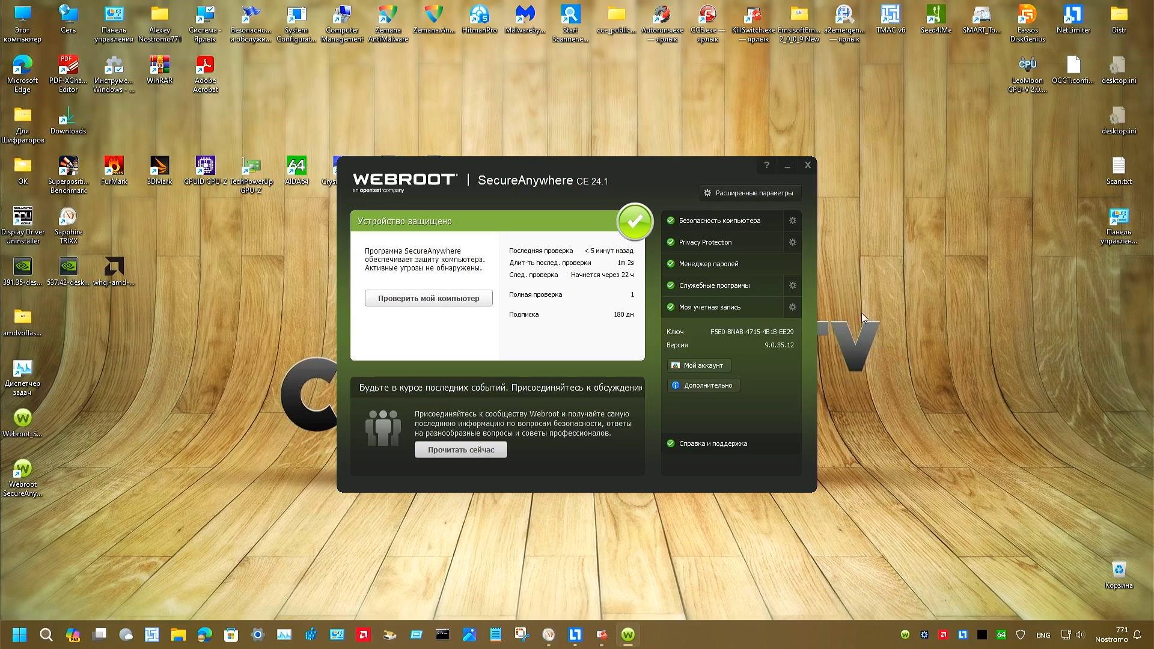This screenshot has height=649, width=1154.
Task: Select the Безопасность компьютера panel tab
Action: pyautogui.click(x=720, y=221)
